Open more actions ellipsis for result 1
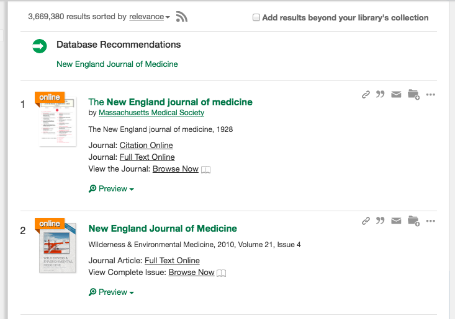455x319 pixels. 431,95
